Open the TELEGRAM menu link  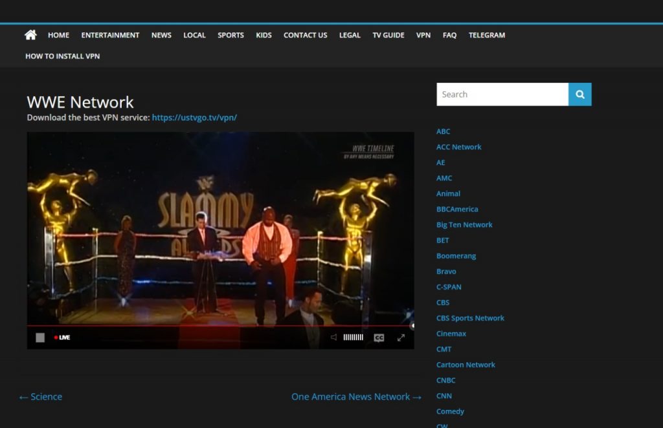487,35
